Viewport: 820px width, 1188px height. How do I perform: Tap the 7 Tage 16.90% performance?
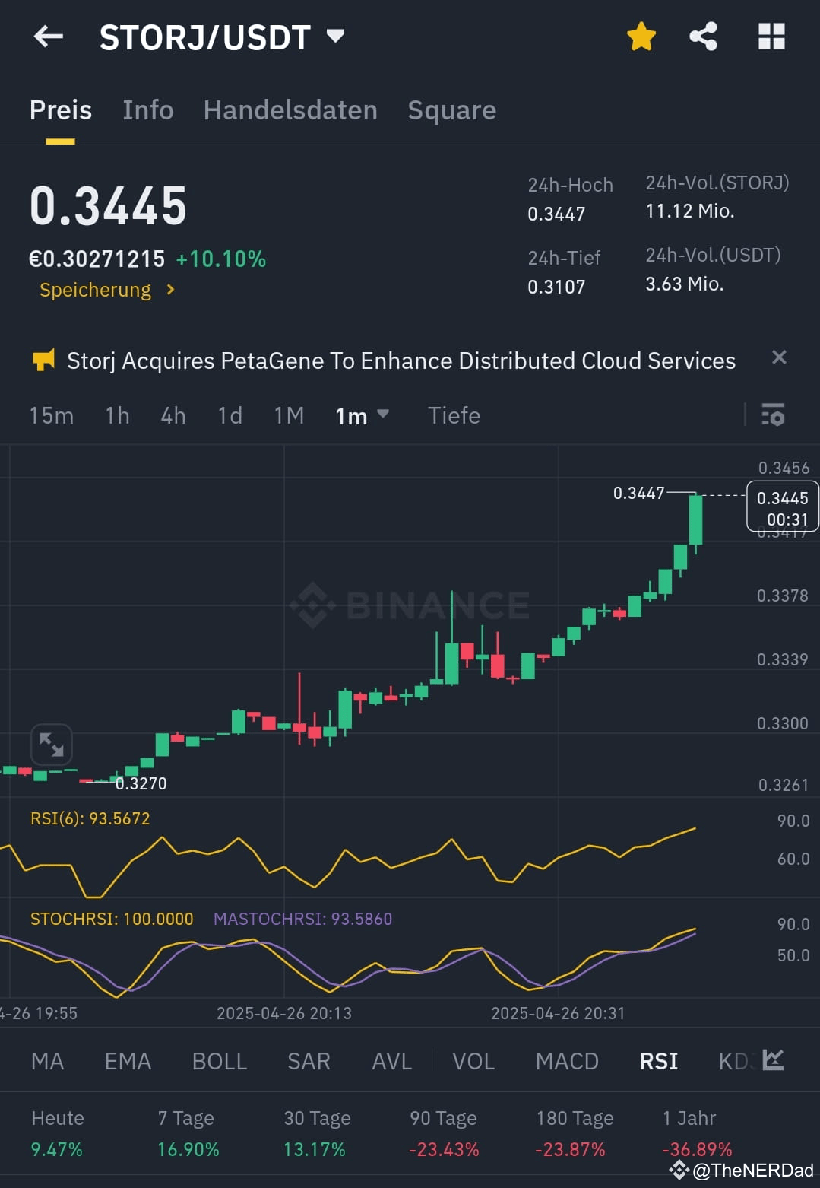[x=188, y=1133]
